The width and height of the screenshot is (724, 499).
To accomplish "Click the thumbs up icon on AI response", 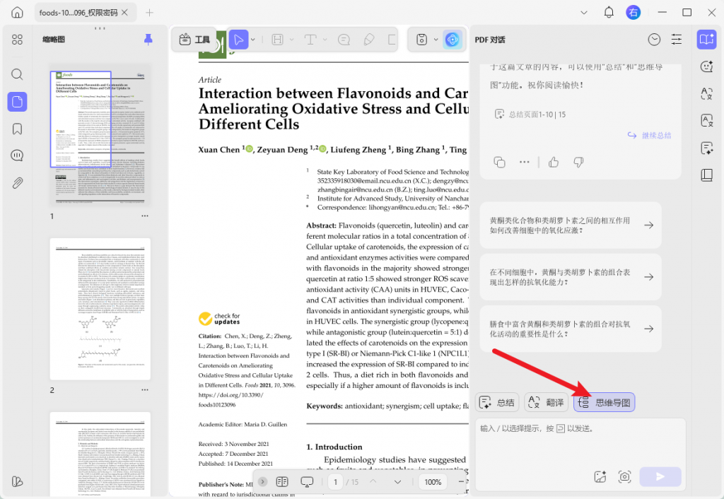I will coord(554,162).
